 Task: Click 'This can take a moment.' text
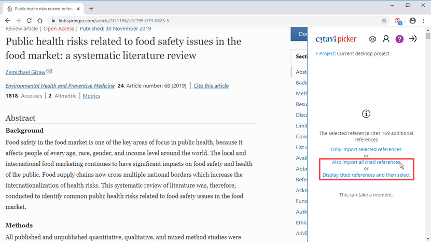366,195
